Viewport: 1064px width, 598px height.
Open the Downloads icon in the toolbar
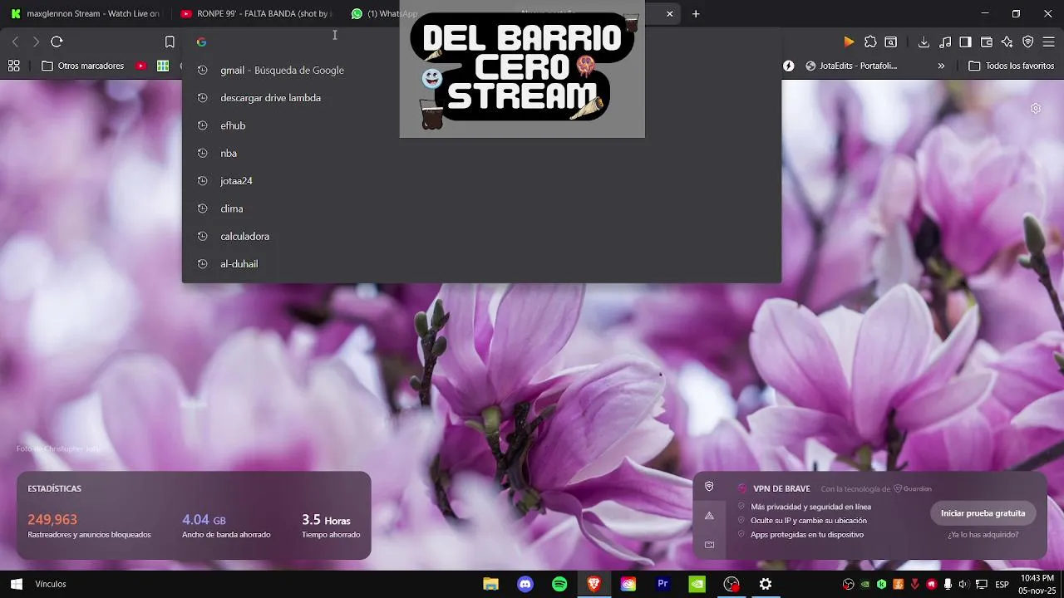coord(924,42)
